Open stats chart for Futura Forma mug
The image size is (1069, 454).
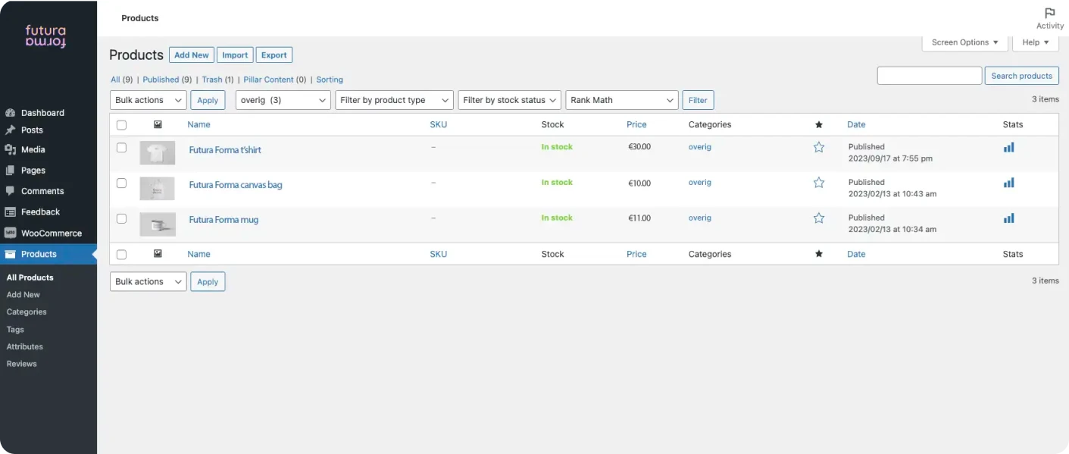[1008, 218]
